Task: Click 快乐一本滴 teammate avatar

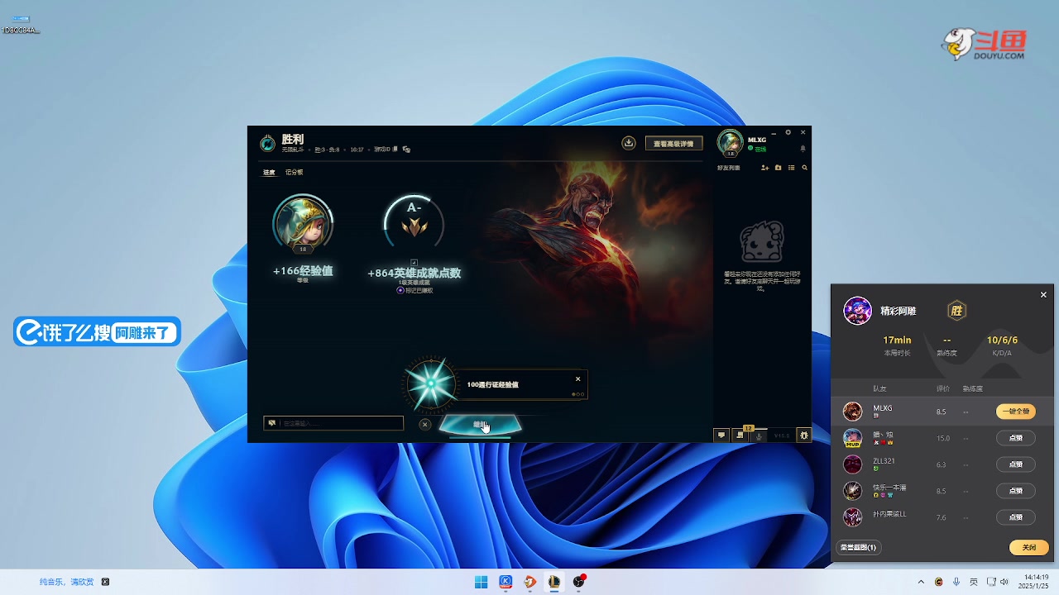Action: (852, 491)
